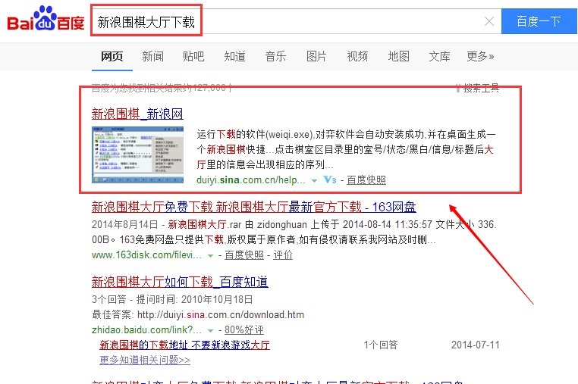
Task: Click 更多知道相关问题>> link
Action: 144,360
